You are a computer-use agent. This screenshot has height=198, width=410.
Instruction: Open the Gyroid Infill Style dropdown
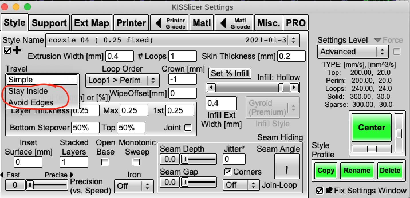273,108
